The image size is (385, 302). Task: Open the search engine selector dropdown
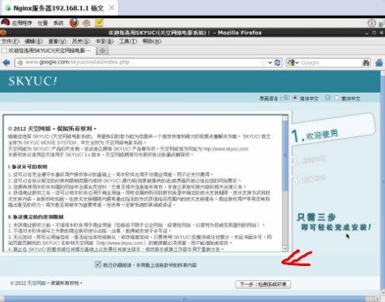297,63
